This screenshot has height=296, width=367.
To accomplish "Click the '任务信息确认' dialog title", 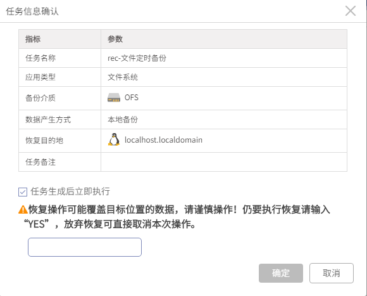I will 32,11.
